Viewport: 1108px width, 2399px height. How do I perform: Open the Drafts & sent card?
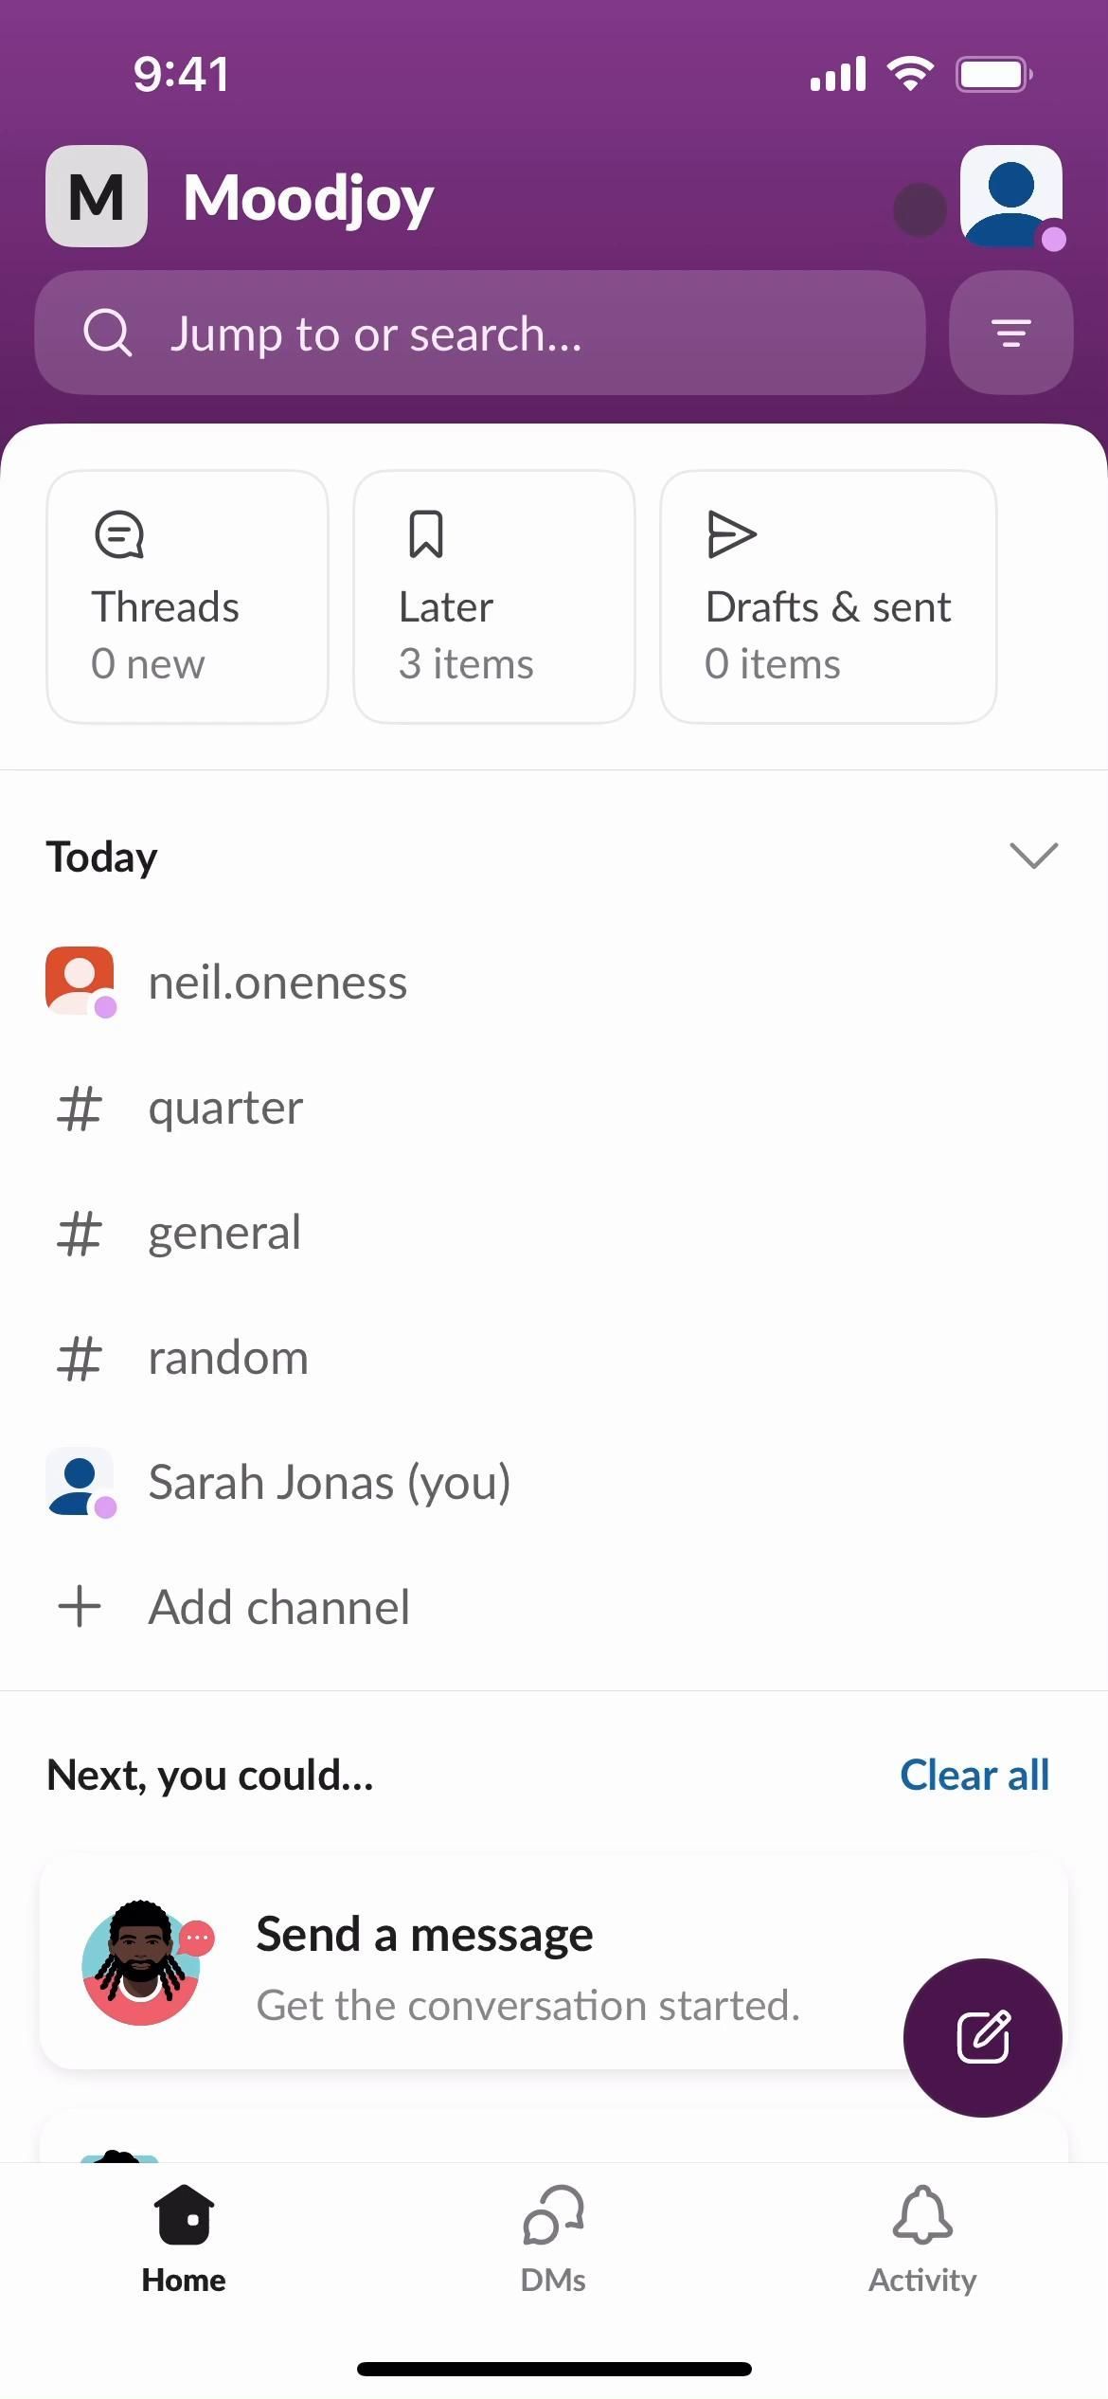tap(828, 597)
